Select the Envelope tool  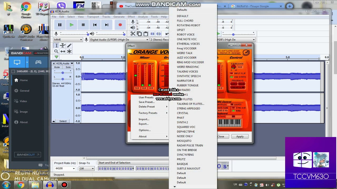click(x=63, y=45)
